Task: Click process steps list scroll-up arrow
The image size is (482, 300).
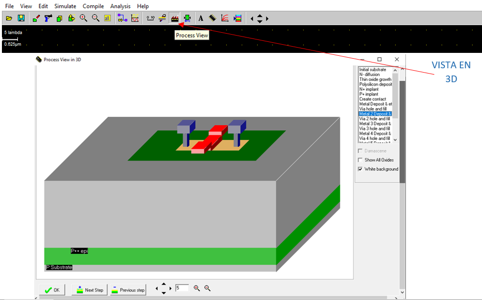Action: 395,70
